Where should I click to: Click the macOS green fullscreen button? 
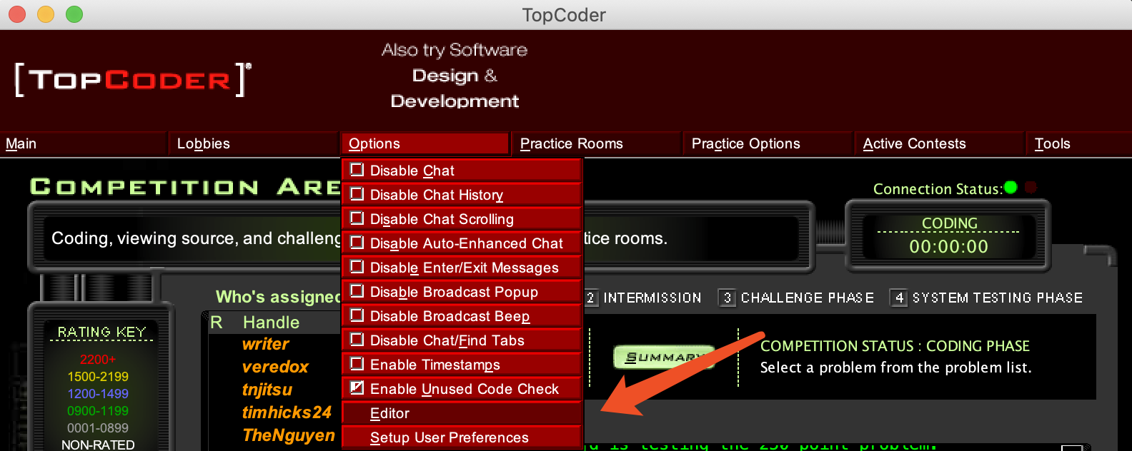pos(74,14)
